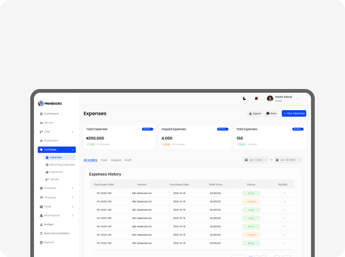Open action menu for second row, Unpaid

[x=284, y=202]
